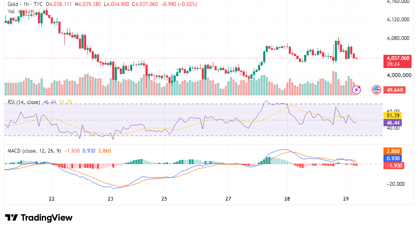Viewport: 418px width, 244px height.
Task: Click the change value -0.990 (-0.02%)
Action: click(x=179, y=4)
